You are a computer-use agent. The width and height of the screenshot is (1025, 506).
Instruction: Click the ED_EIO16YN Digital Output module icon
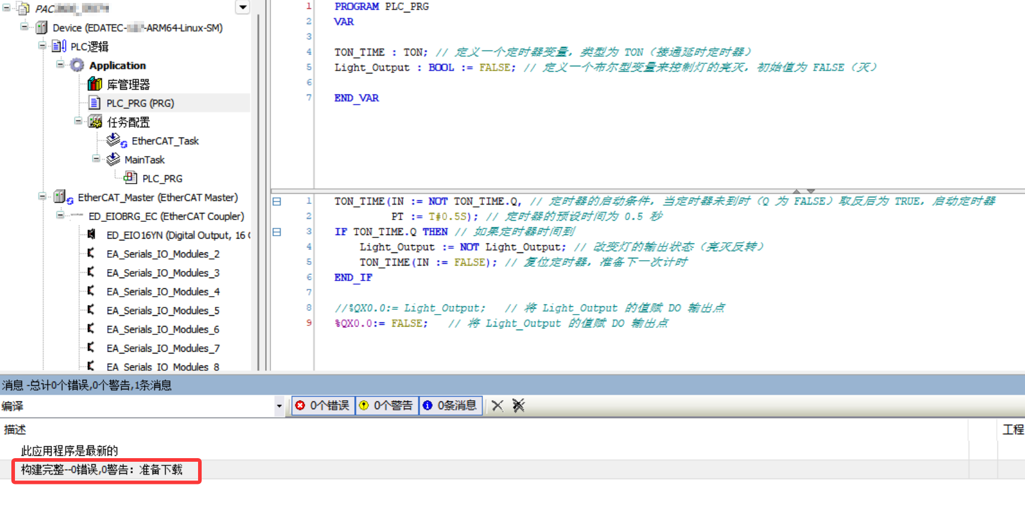[92, 235]
